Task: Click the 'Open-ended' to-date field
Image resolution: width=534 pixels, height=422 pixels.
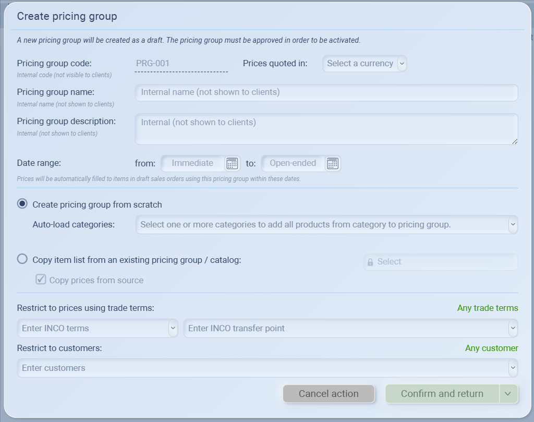Action: click(x=293, y=163)
